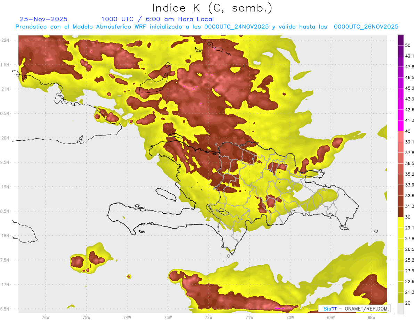Click the 76W longitude axis label
This screenshot has width=417, height=322.
[46, 317]
